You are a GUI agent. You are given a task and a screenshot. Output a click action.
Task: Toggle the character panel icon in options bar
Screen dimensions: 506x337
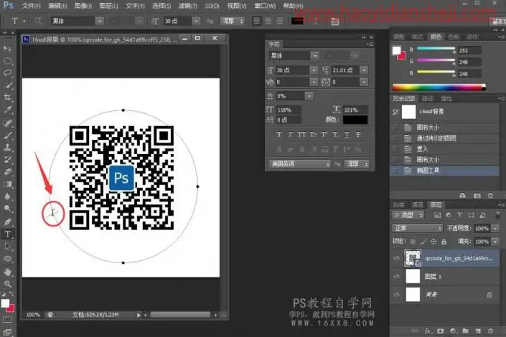335,22
